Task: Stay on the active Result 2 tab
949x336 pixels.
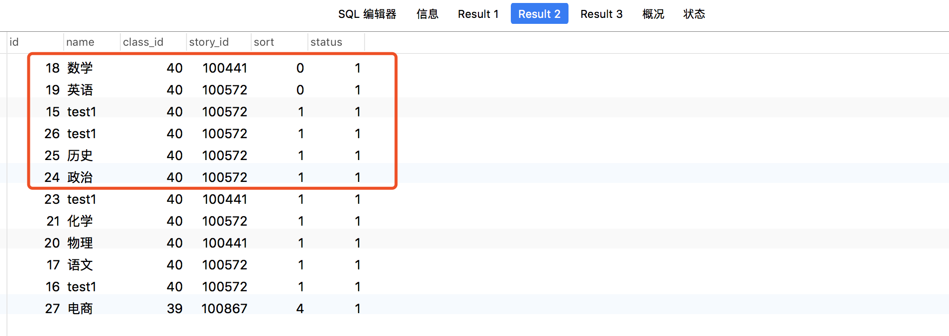Action: pyautogui.click(x=539, y=13)
